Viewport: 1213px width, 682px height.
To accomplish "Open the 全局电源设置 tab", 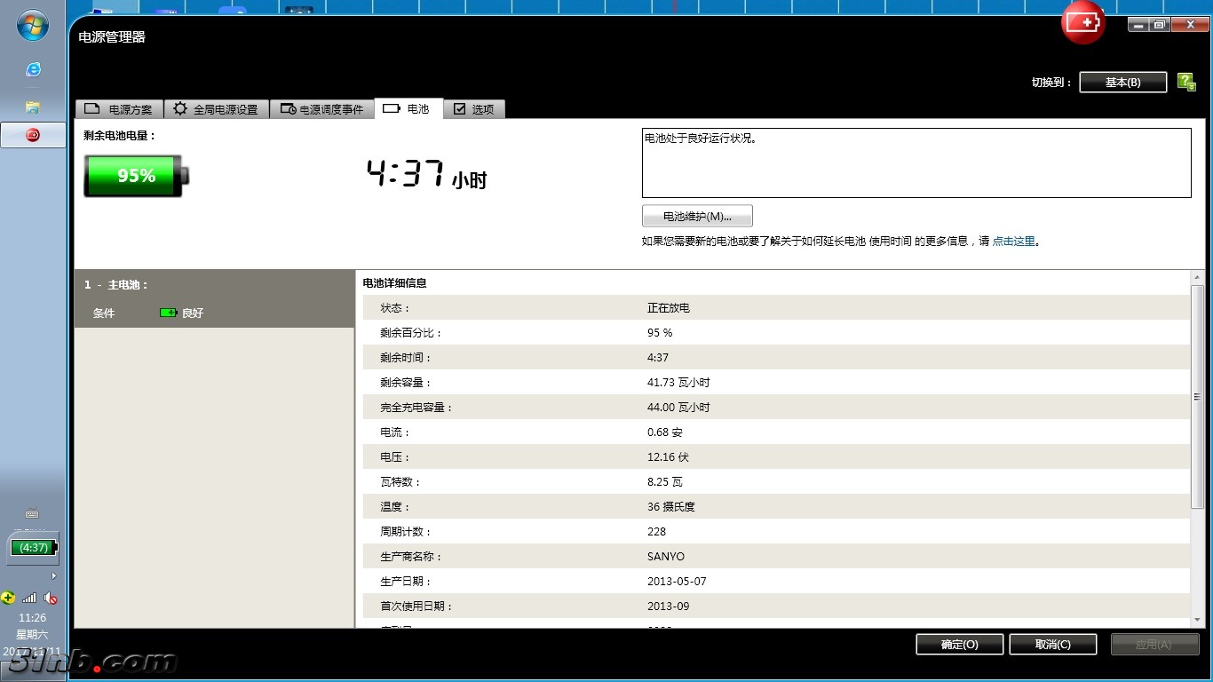I will click(x=216, y=109).
